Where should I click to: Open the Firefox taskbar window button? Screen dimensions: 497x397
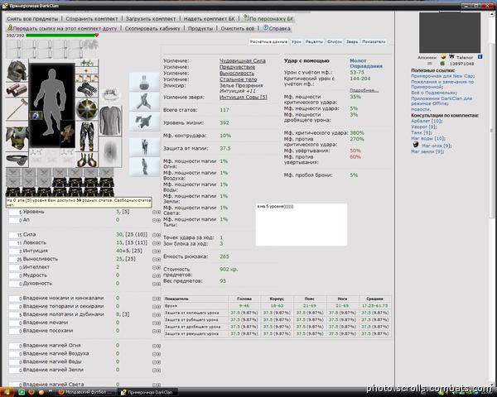pyautogui.click(x=87, y=392)
